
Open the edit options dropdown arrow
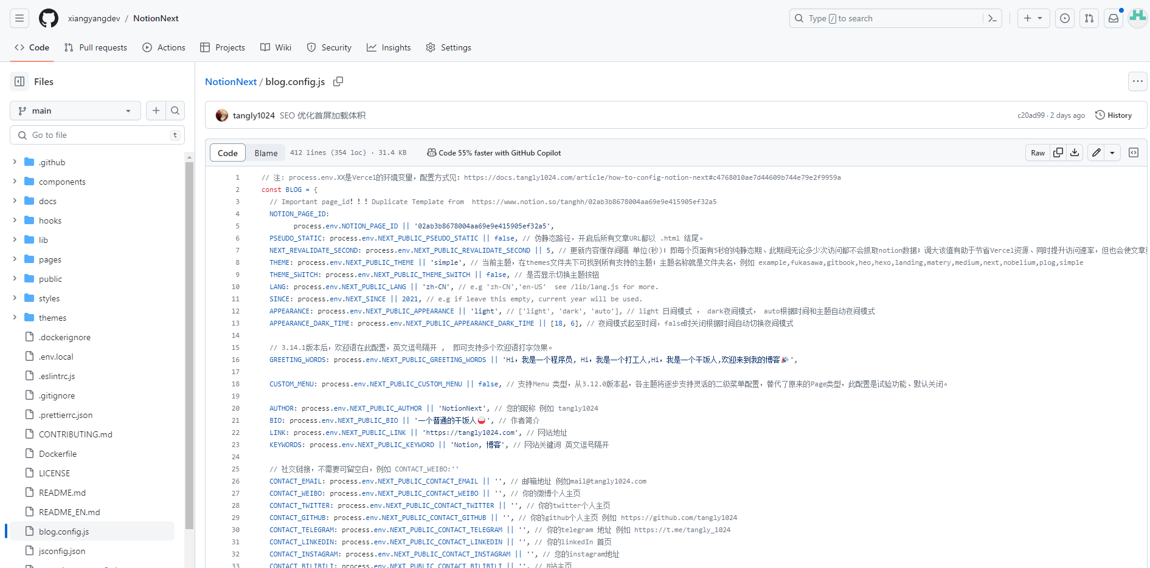(x=1112, y=152)
